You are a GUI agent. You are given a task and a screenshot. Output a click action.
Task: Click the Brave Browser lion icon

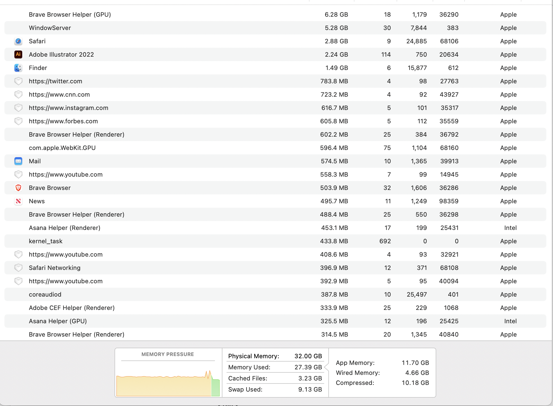(x=18, y=188)
